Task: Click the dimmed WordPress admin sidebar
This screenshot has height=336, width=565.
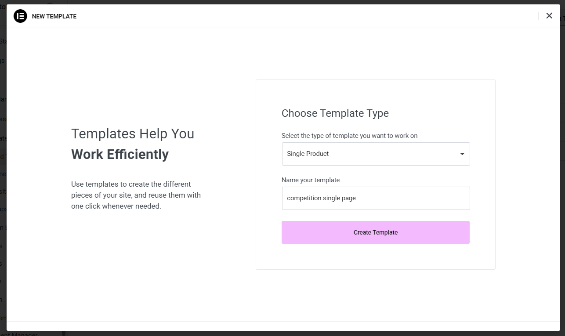Action: pos(3,176)
